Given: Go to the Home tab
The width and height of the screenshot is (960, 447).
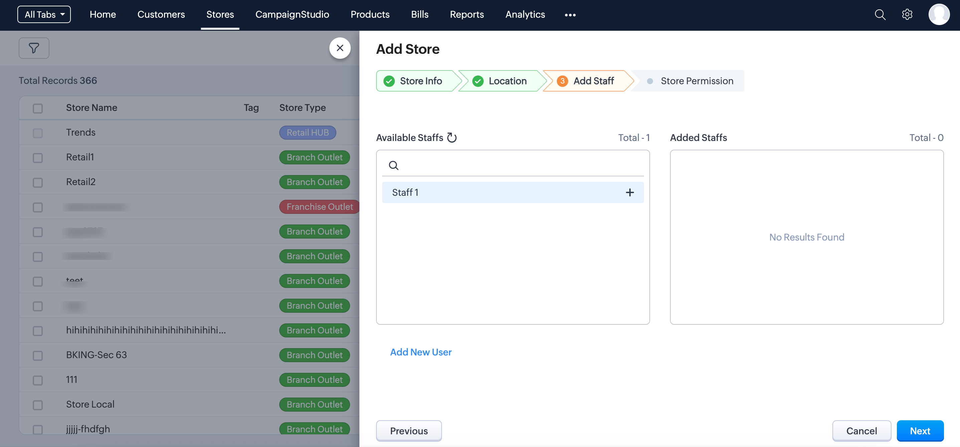Looking at the screenshot, I should 103,15.
